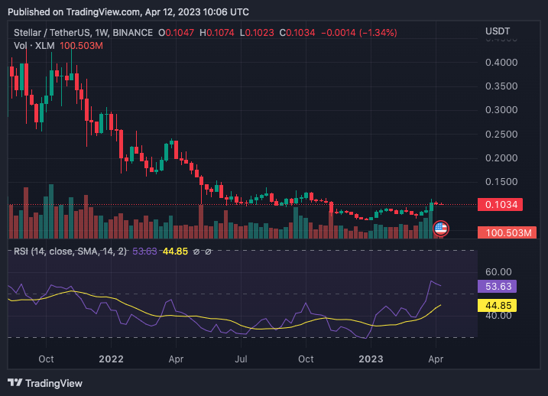Click the change value −0.0014 (−1.34%)
Screen dimensions: 548x396
(359, 33)
